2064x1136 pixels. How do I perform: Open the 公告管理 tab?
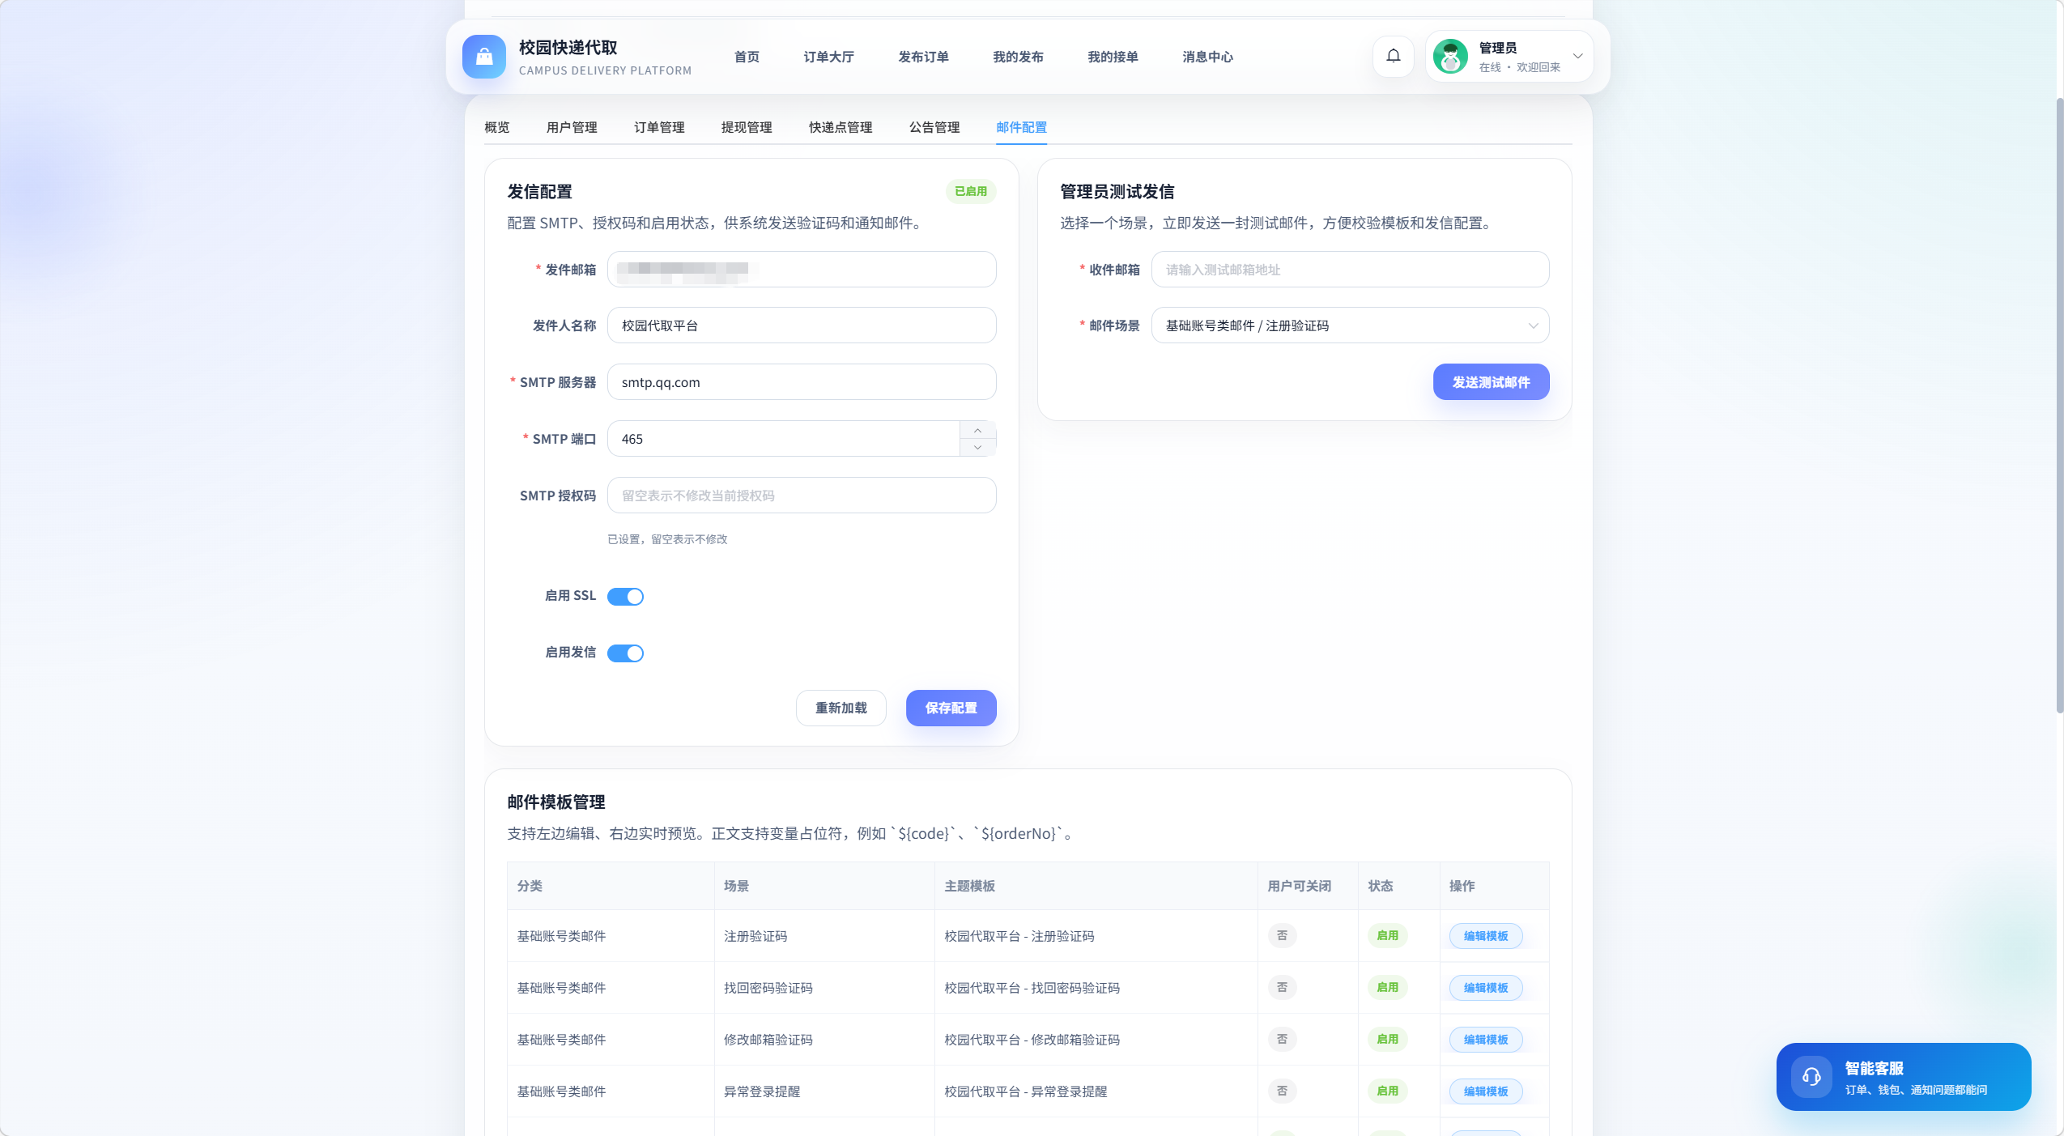934,127
